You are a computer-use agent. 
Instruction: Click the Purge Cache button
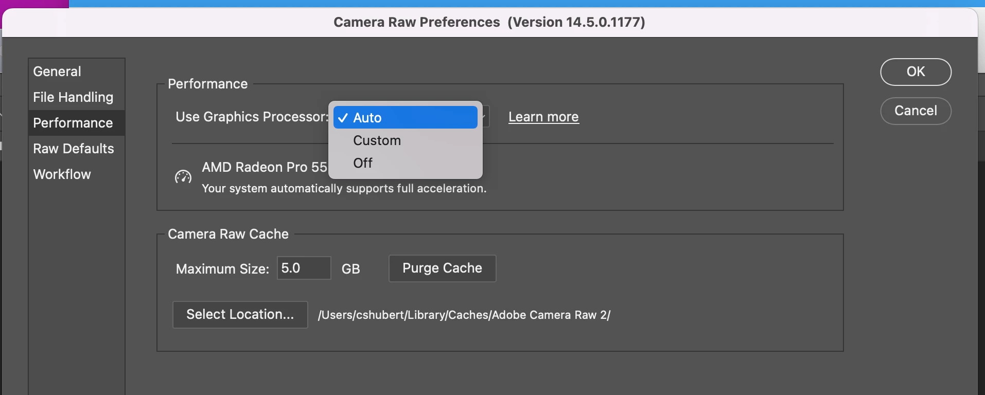(x=442, y=268)
